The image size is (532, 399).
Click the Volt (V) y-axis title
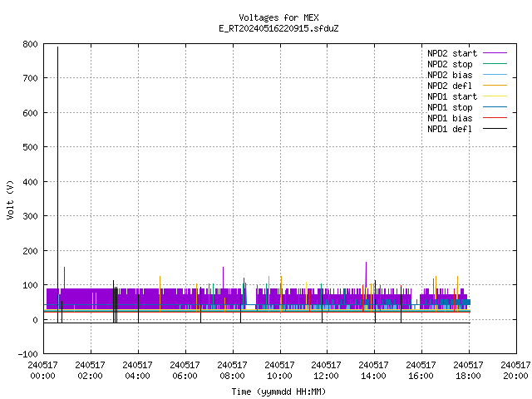click(x=10, y=199)
